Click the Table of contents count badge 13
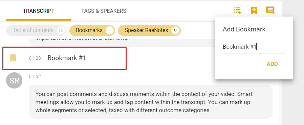This screenshot has height=125, width=304. [61, 30]
